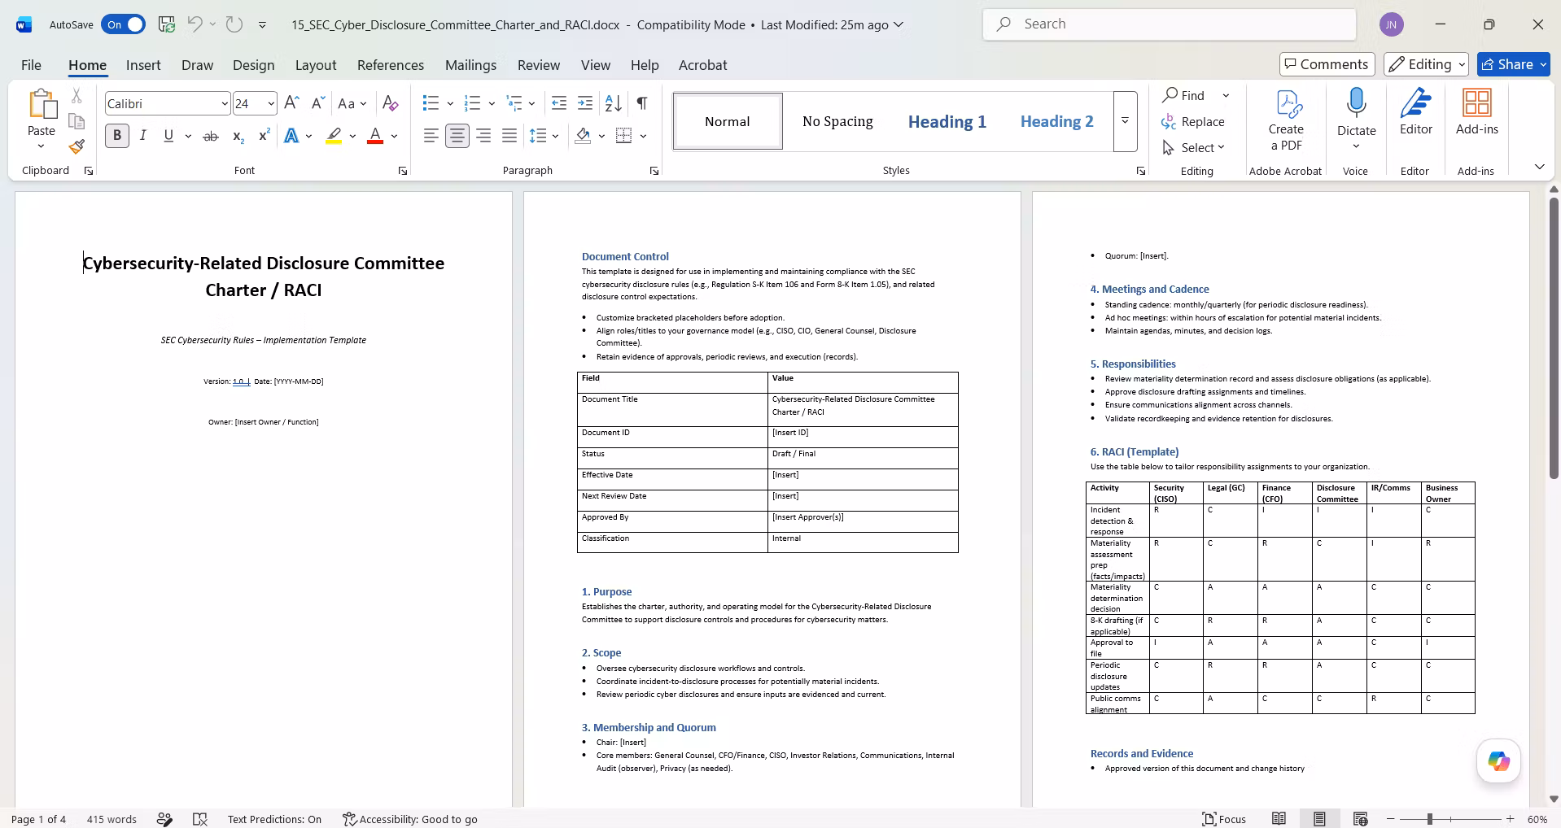The height and width of the screenshot is (828, 1561).
Task: Click Replace in Editing group
Action: tap(1194, 122)
